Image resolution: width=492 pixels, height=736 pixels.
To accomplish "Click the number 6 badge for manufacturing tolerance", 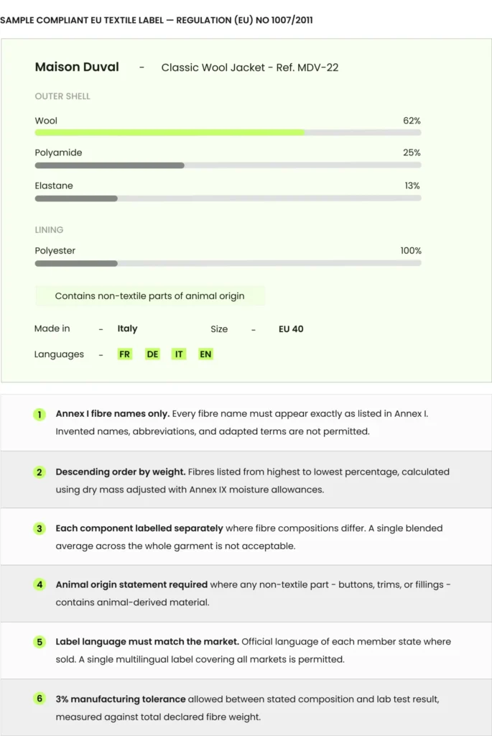I will tap(40, 699).
